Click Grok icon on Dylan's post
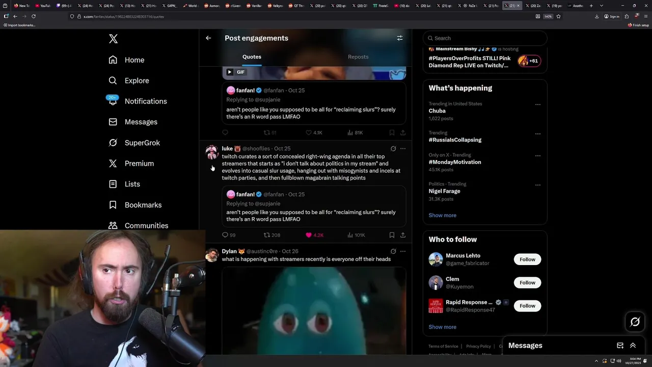652x367 pixels. [x=393, y=251]
